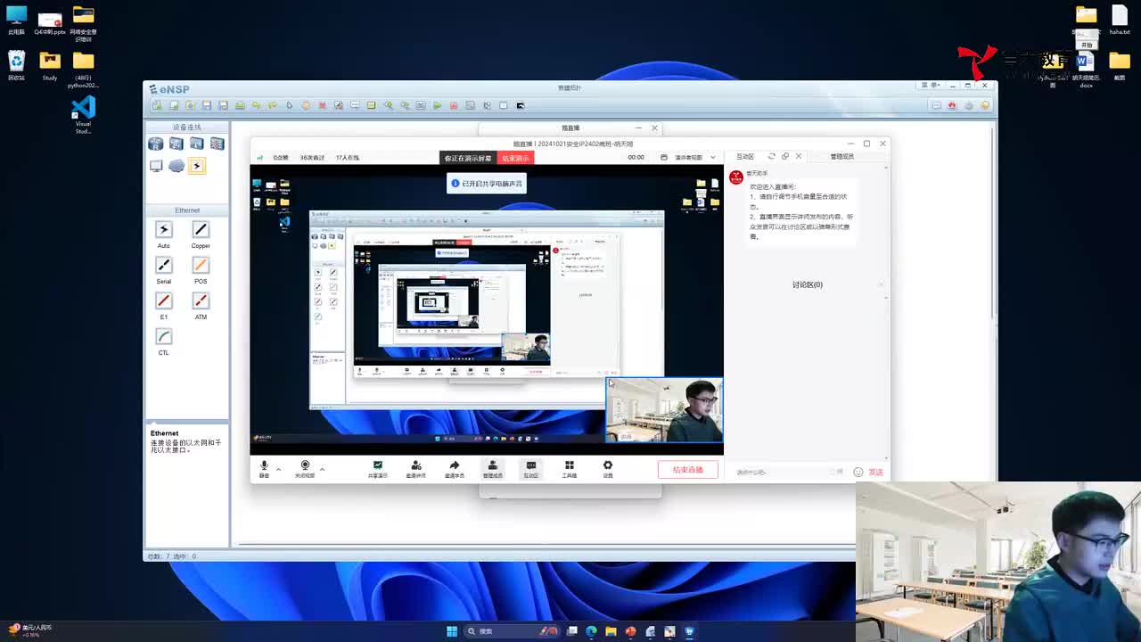Click the invite students arrow button
The height and width of the screenshot is (642, 1141).
click(455, 469)
